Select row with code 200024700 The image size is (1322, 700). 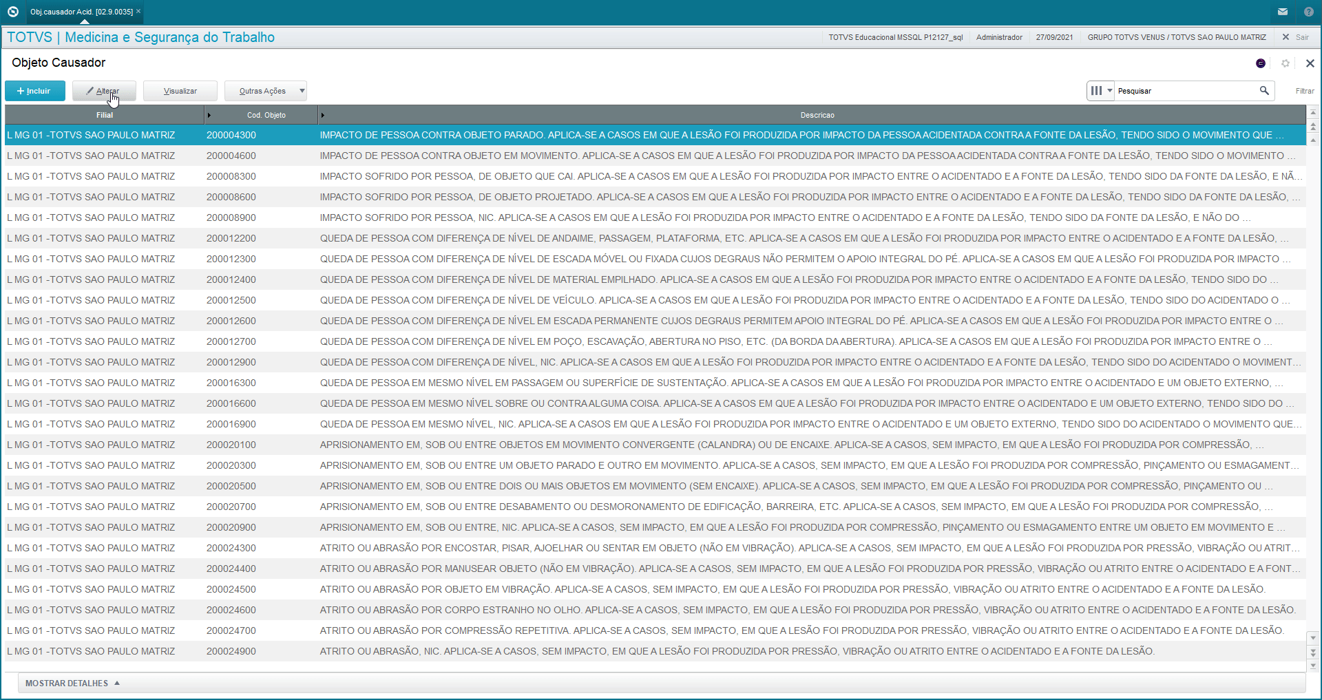(x=655, y=630)
